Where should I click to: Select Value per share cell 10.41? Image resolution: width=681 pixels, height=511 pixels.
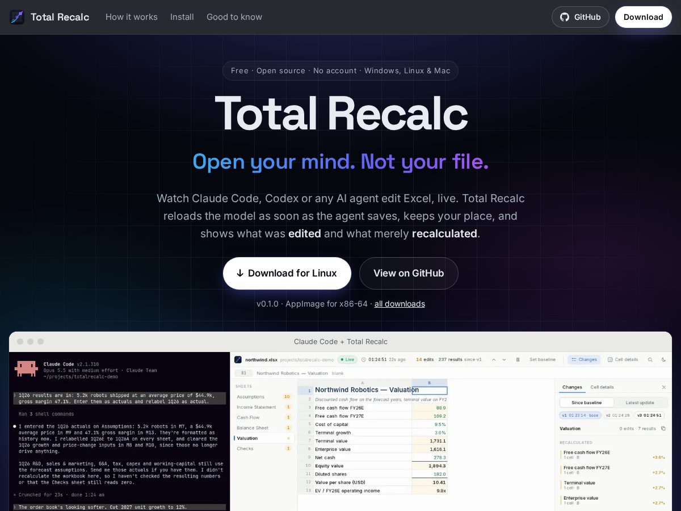coord(430,482)
